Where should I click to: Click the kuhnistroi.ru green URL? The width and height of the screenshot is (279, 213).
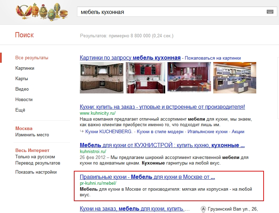(93, 152)
